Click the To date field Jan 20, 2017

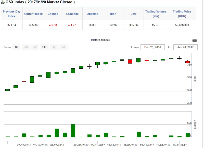(185, 47)
